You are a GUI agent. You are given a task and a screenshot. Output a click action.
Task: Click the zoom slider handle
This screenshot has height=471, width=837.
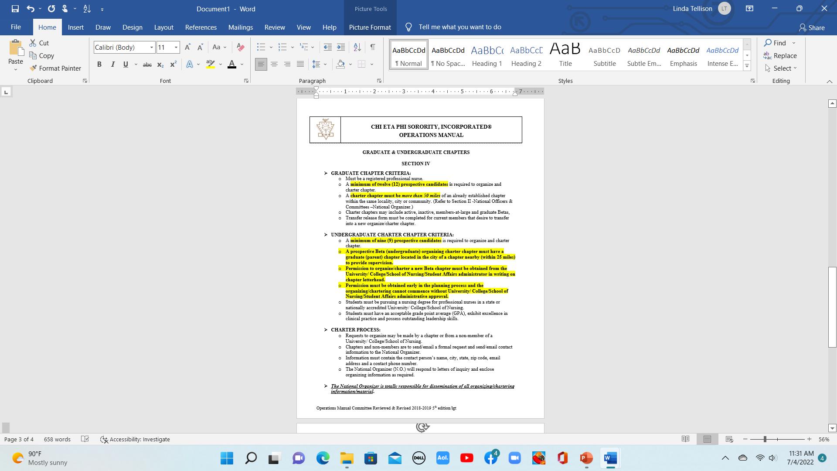(765, 439)
